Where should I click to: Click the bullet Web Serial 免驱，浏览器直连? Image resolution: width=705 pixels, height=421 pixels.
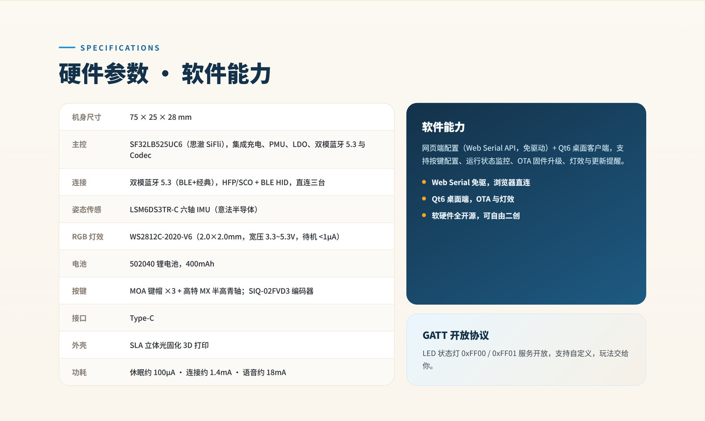[x=481, y=182]
